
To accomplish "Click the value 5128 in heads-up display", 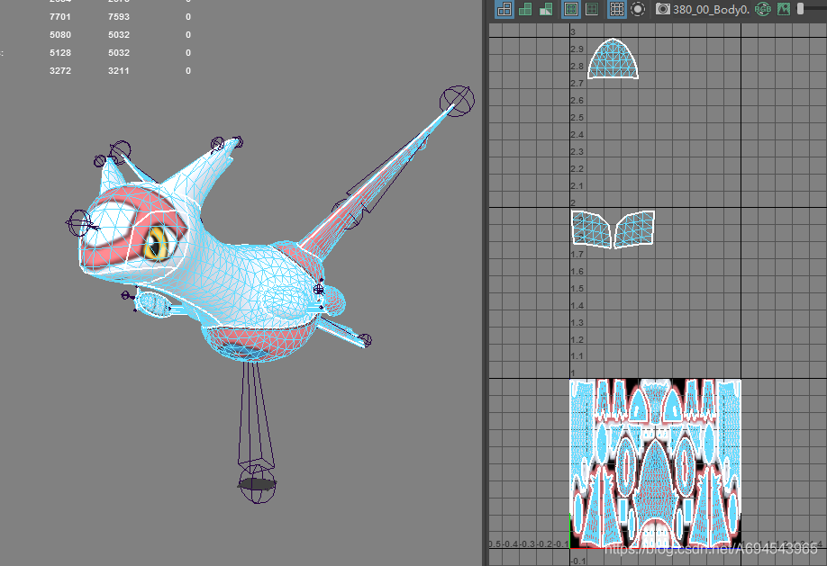I will click(60, 53).
